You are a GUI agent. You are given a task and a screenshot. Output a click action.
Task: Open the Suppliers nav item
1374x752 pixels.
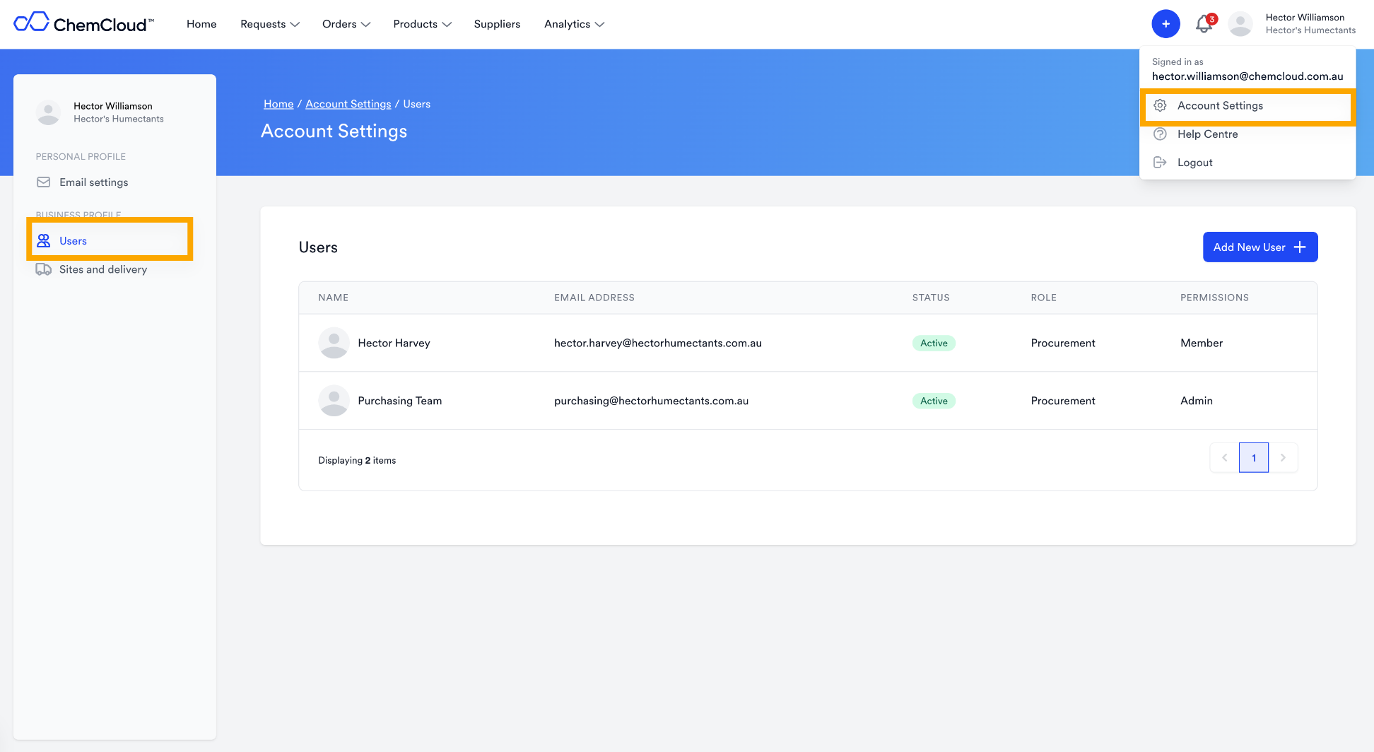(497, 24)
